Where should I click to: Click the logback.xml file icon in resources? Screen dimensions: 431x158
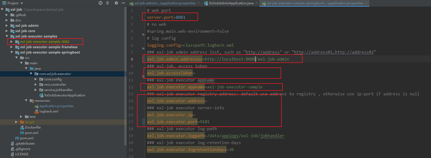click(36, 111)
